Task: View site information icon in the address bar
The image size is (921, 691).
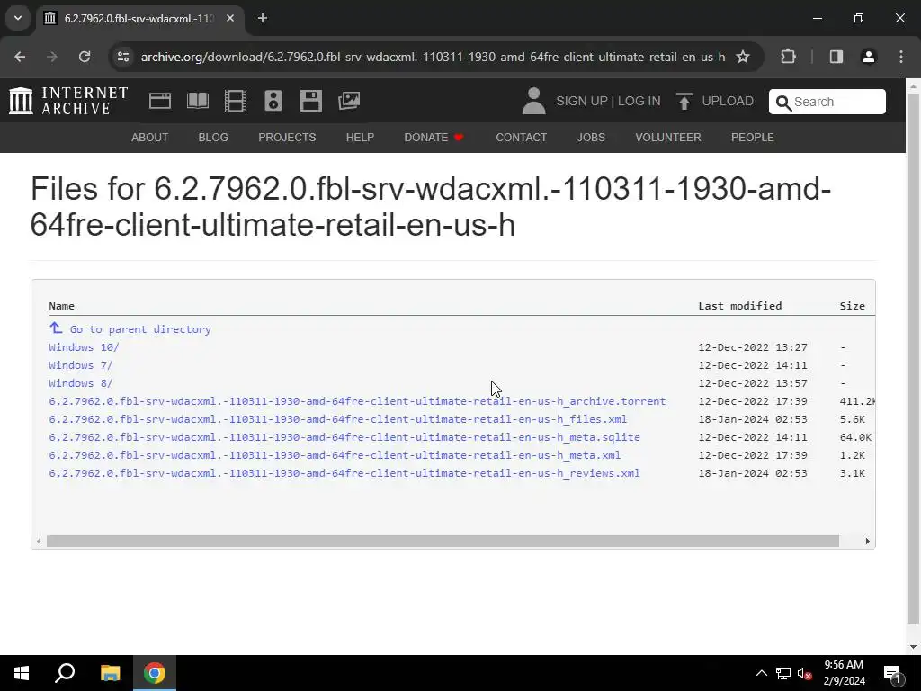Action: [x=123, y=57]
